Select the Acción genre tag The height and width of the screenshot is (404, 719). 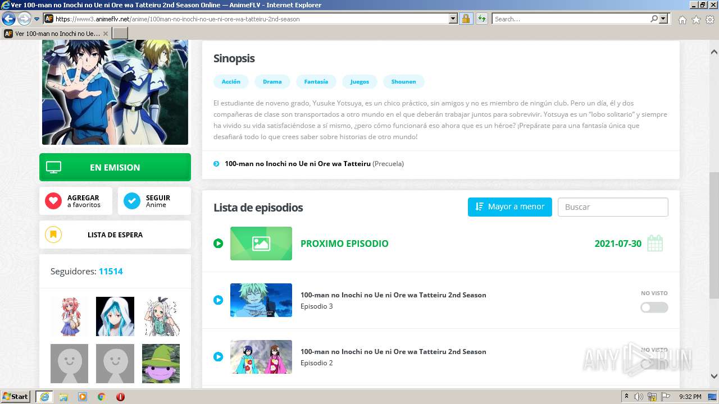(231, 82)
